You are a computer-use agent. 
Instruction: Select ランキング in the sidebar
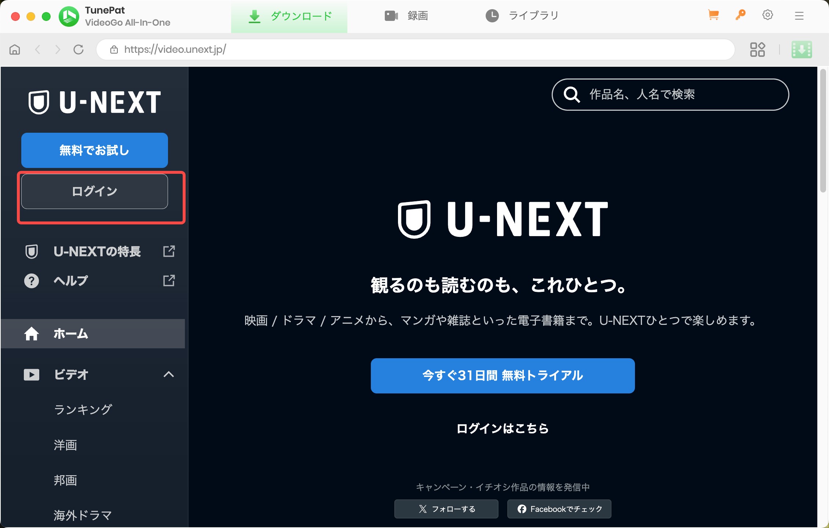pyautogui.click(x=83, y=410)
